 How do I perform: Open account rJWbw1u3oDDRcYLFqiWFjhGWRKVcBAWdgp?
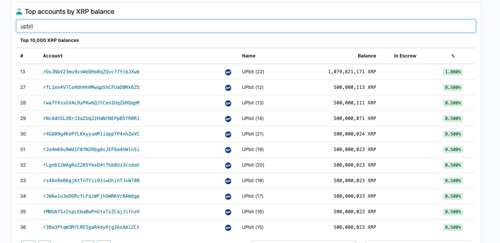pyautogui.click(x=91, y=196)
